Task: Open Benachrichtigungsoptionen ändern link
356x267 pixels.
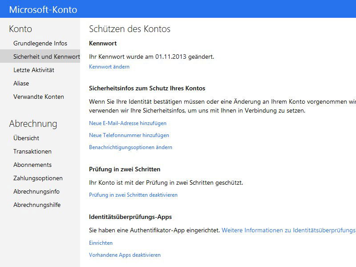Action: 130,147
